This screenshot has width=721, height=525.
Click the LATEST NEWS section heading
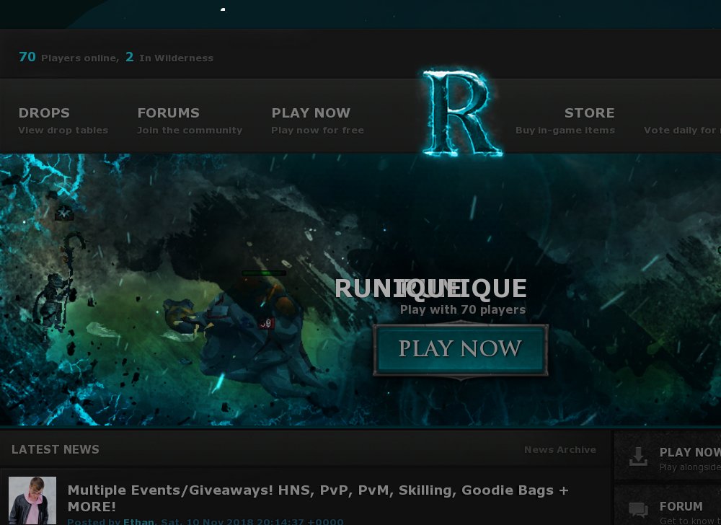(x=56, y=449)
